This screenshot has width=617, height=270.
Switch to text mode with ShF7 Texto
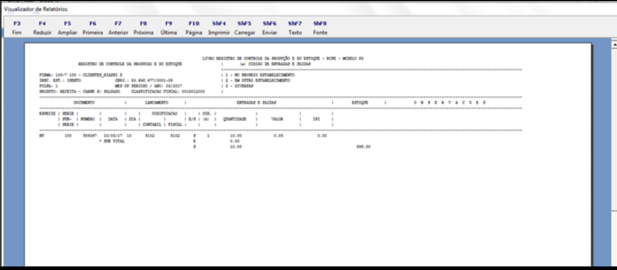pos(295,28)
